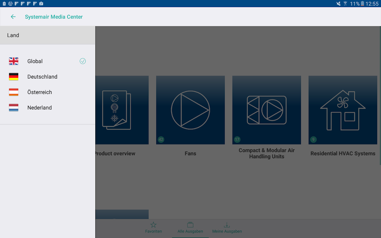Screen dimensions: 381x238
Task: Click the German flag icon
Action: pos(14,77)
